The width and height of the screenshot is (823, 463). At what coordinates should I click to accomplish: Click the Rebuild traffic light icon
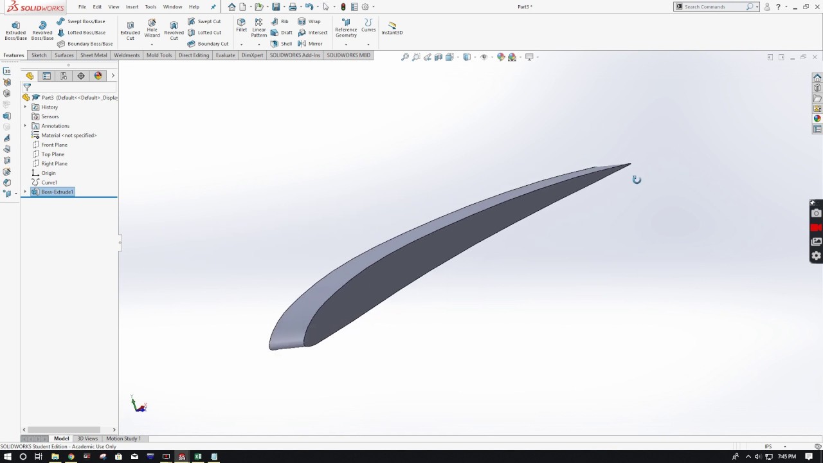[343, 6]
